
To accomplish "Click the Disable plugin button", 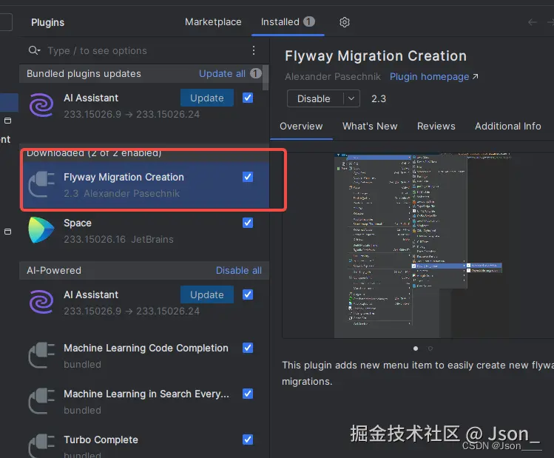I will [315, 98].
